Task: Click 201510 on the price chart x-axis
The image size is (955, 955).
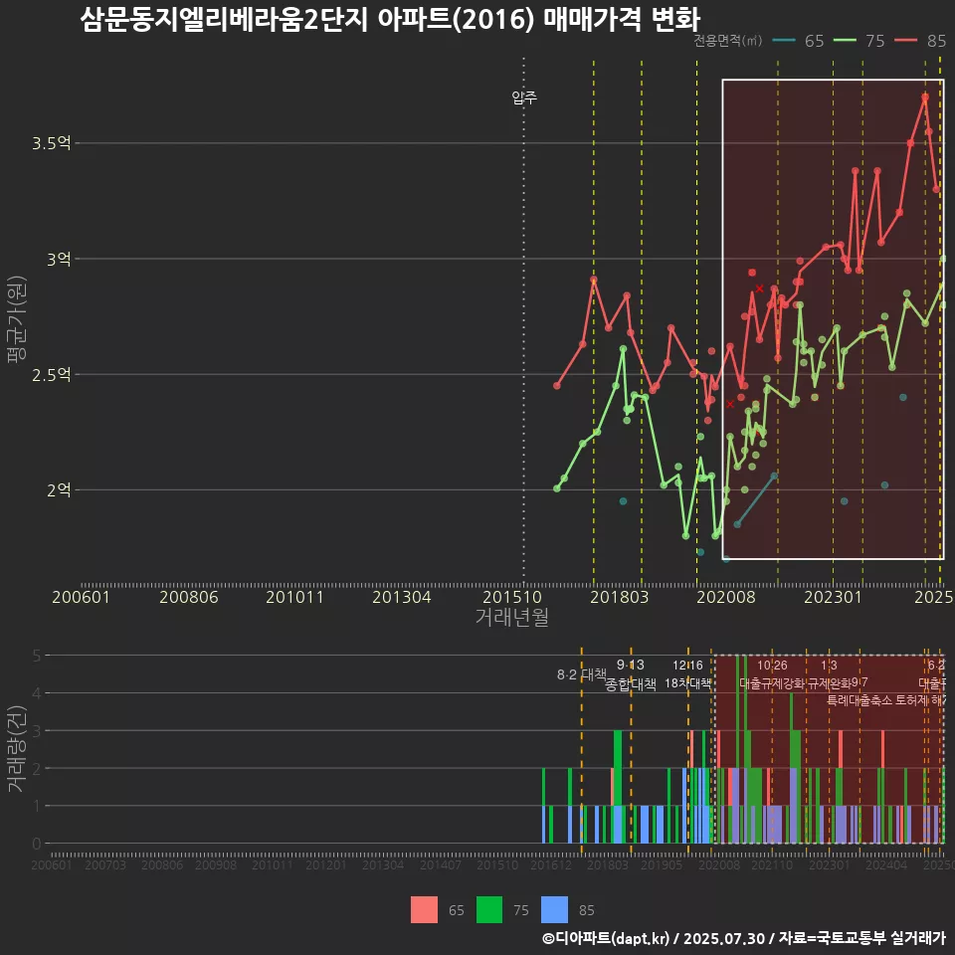Action: click(x=512, y=597)
